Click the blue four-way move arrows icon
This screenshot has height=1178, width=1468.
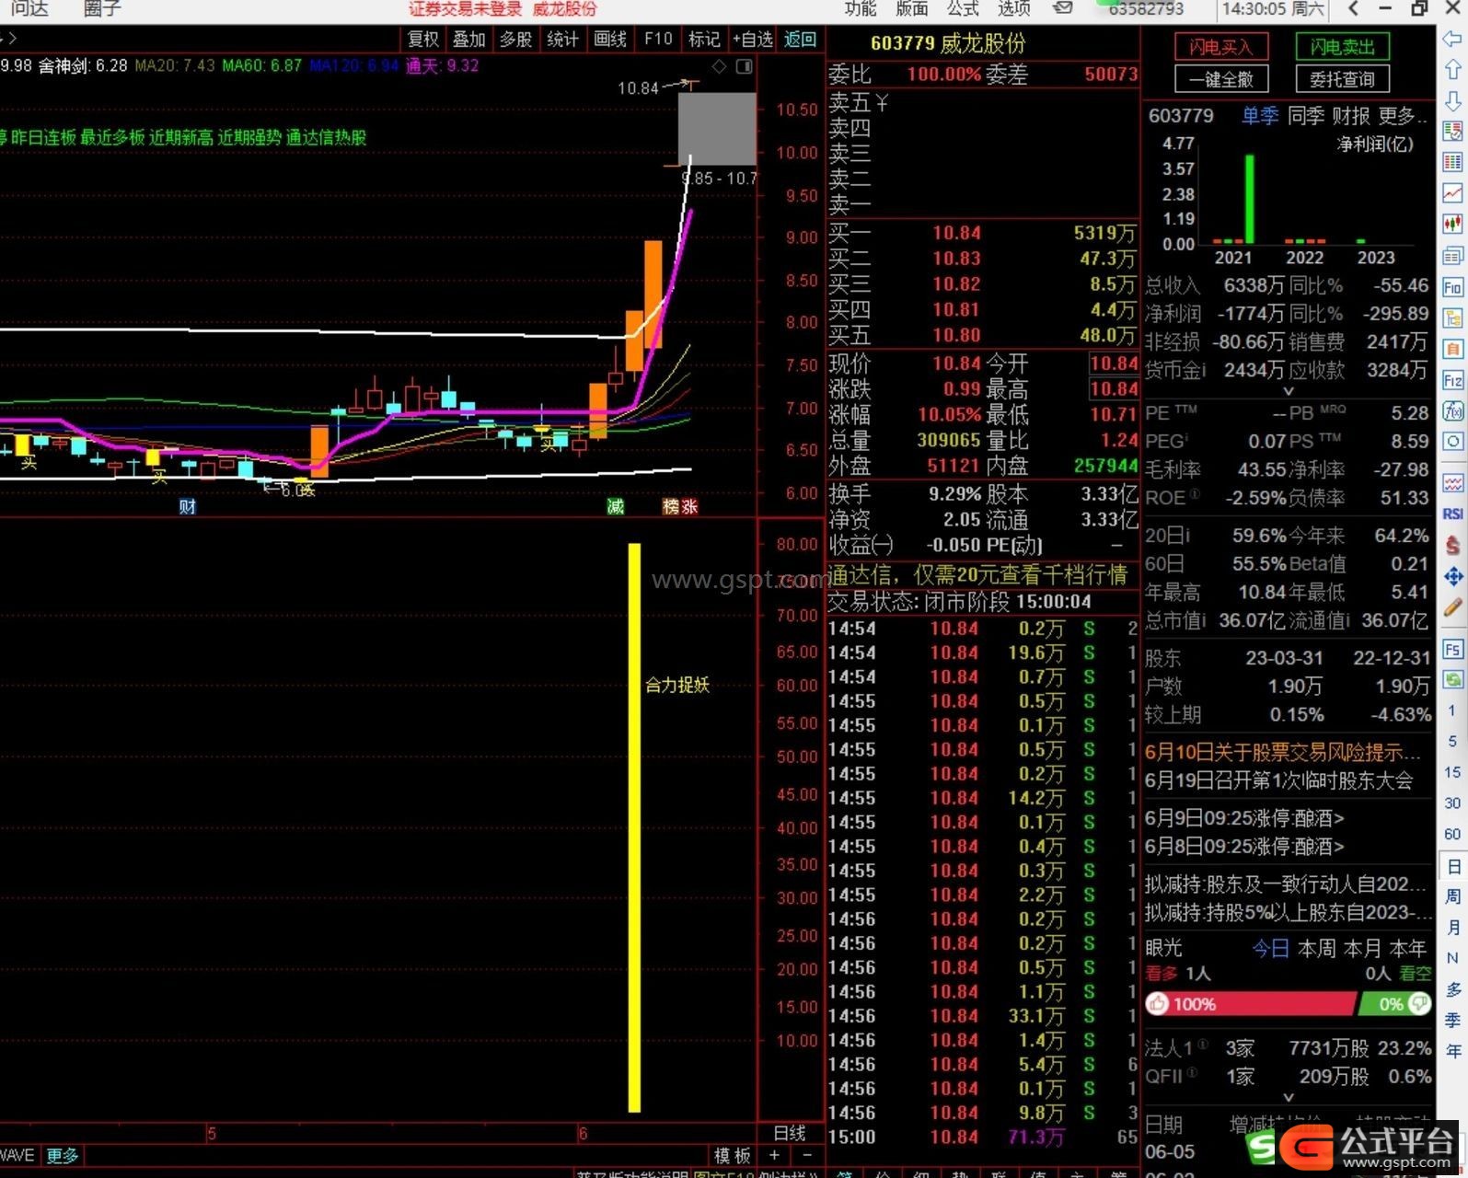pos(1452,576)
